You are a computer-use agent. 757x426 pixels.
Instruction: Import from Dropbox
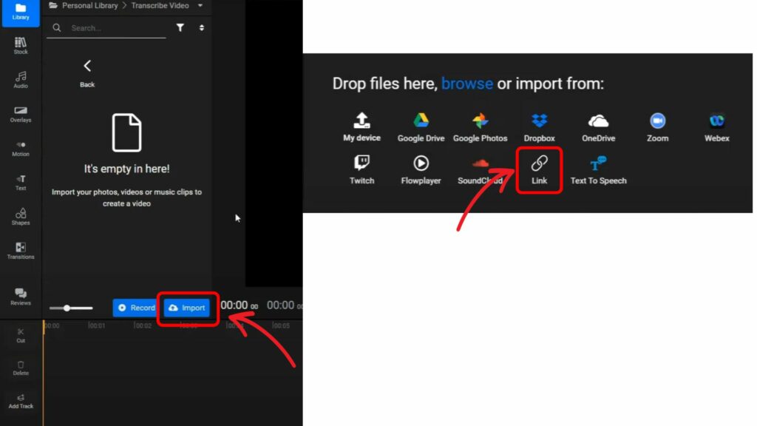tap(539, 126)
